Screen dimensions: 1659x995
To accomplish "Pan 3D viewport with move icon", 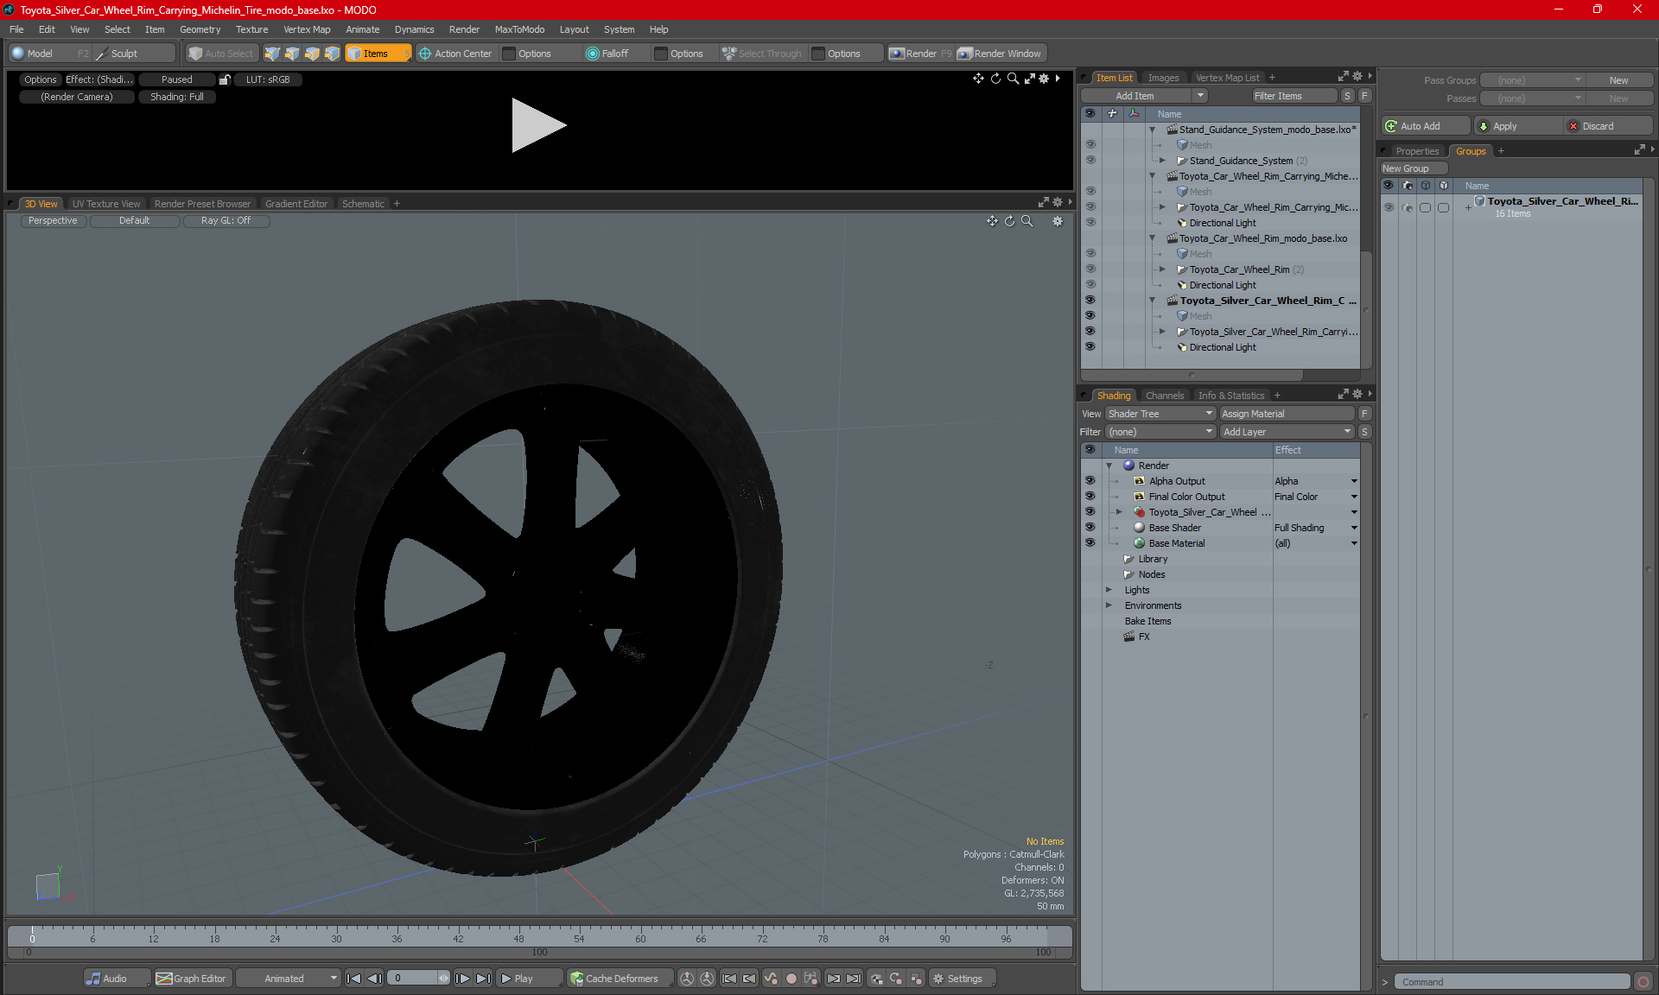I will pos(992,221).
